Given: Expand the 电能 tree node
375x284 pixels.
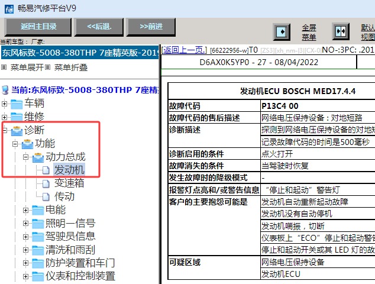Looking at the screenshot, I should [25, 210].
